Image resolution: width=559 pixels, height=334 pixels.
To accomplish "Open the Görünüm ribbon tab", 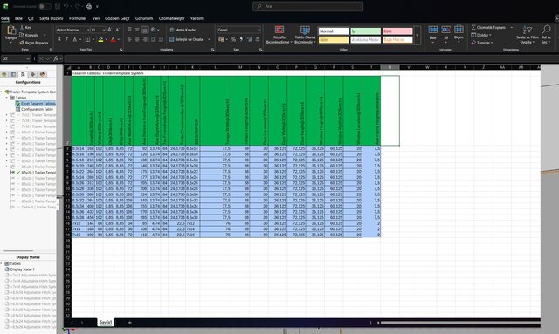I will (x=144, y=18).
